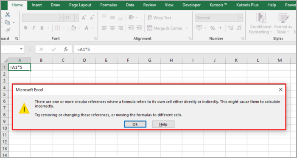This screenshot has height=158, width=297.
Task: Switch to the Page Layout tab
Action: 80,5
